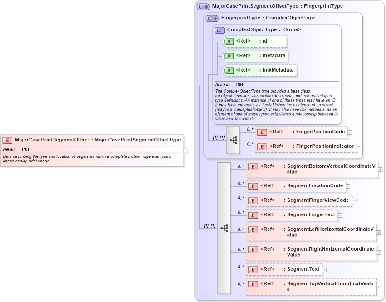Collapse the MajorCasePrintSegmentOffsetType detail box
This screenshot has height=302, width=386.
click(186, 151)
